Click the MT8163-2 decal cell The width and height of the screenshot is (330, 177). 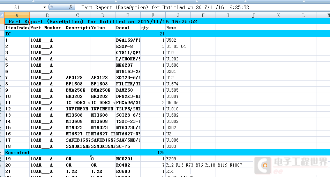128,71
